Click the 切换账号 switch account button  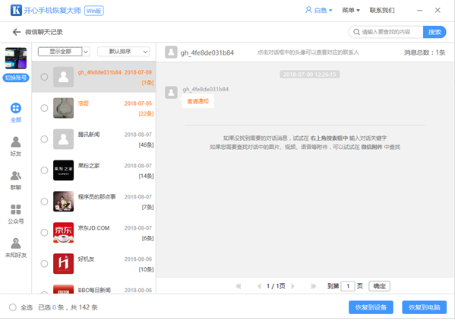pyautogui.click(x=16, y=78)
